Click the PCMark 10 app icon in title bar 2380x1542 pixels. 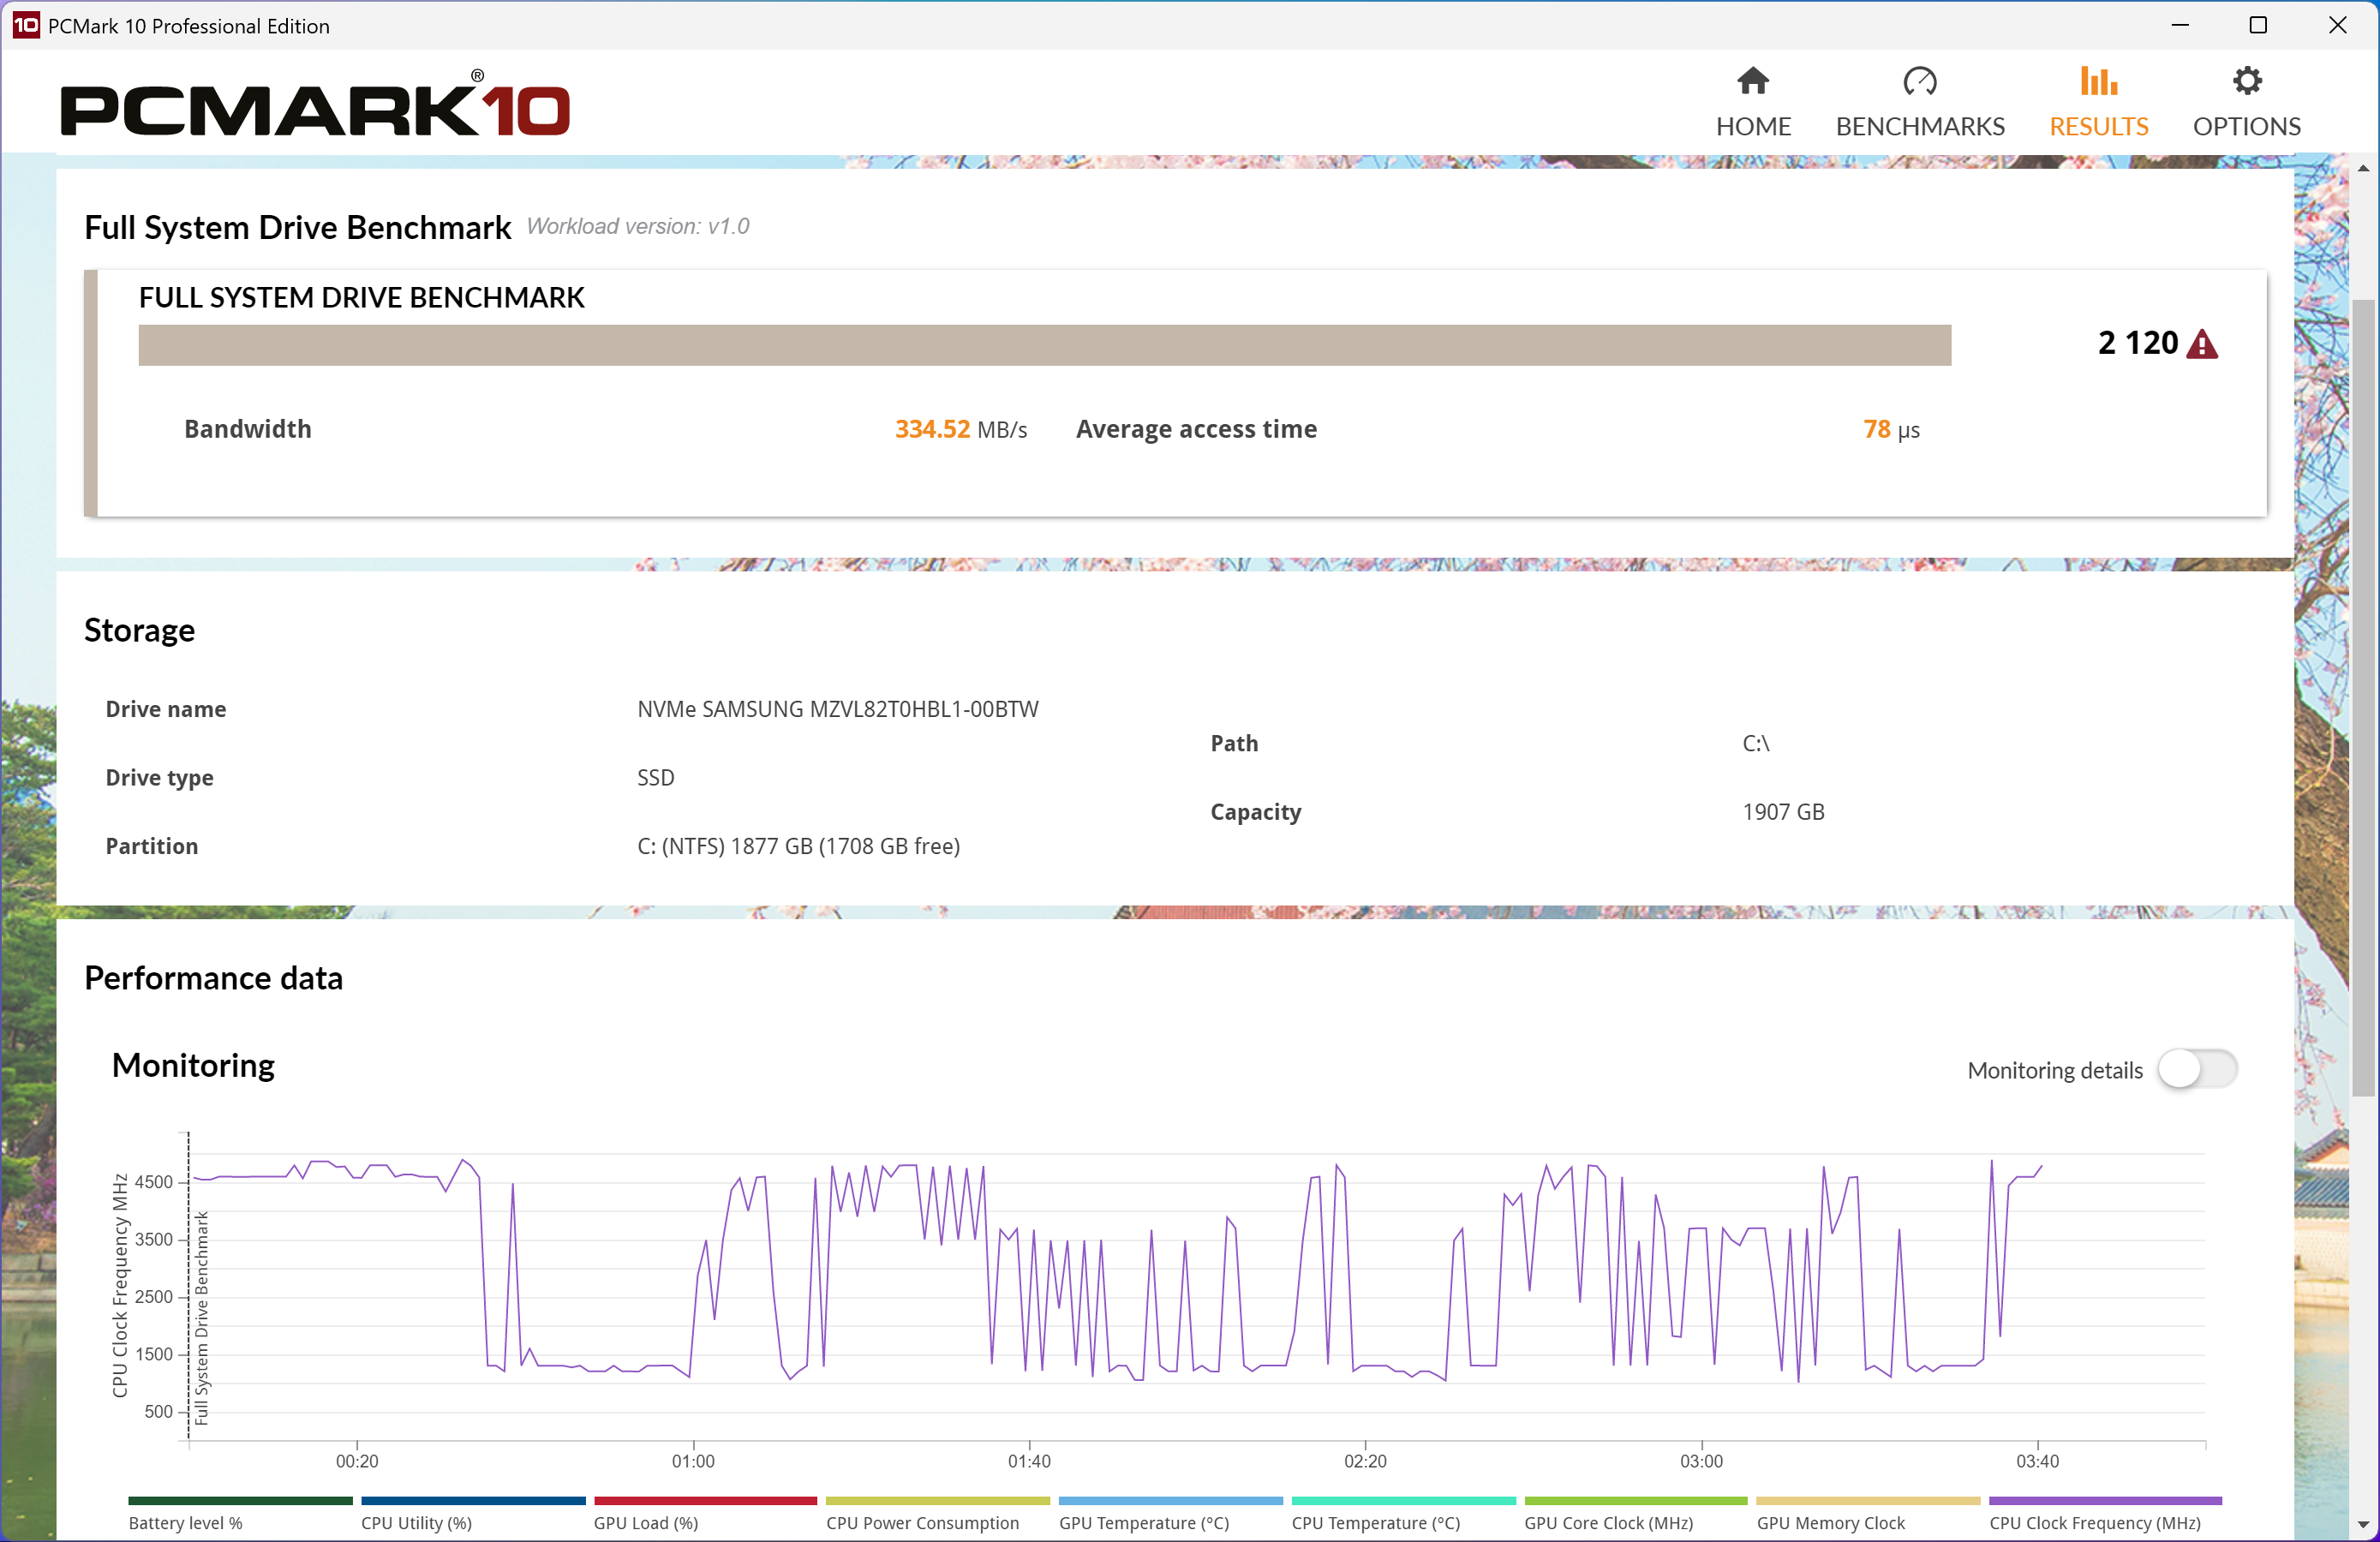click(x=25, y=25)
